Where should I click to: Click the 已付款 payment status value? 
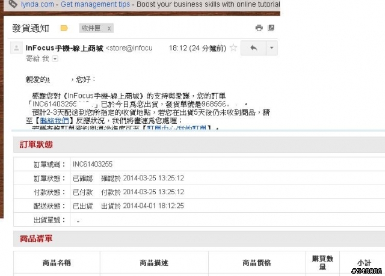point(83,192)
